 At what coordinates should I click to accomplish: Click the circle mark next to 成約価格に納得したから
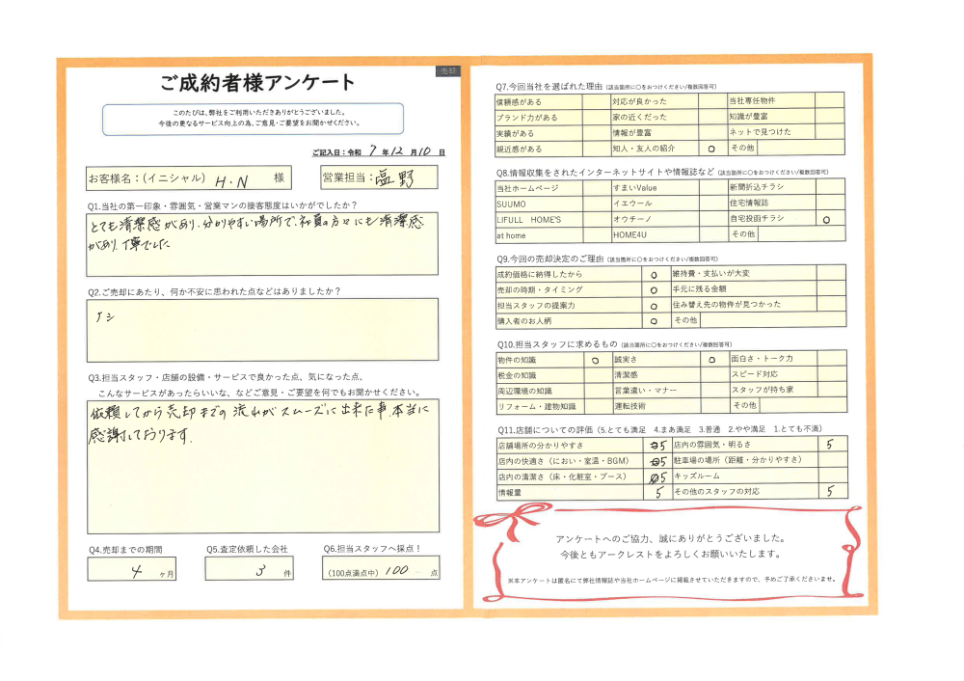tap(654, 275)
